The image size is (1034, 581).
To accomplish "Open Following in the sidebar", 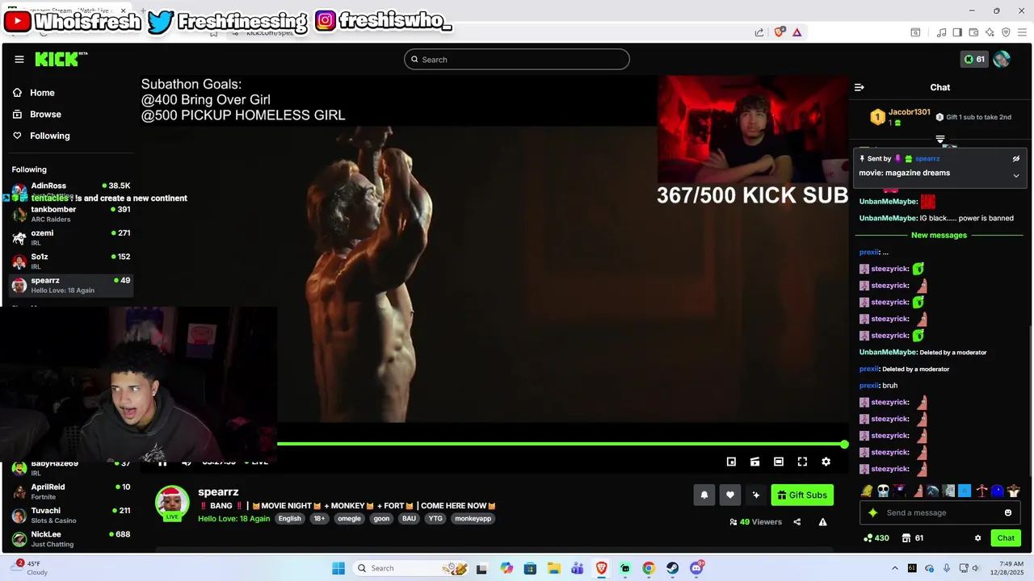I will click(41, 136).
